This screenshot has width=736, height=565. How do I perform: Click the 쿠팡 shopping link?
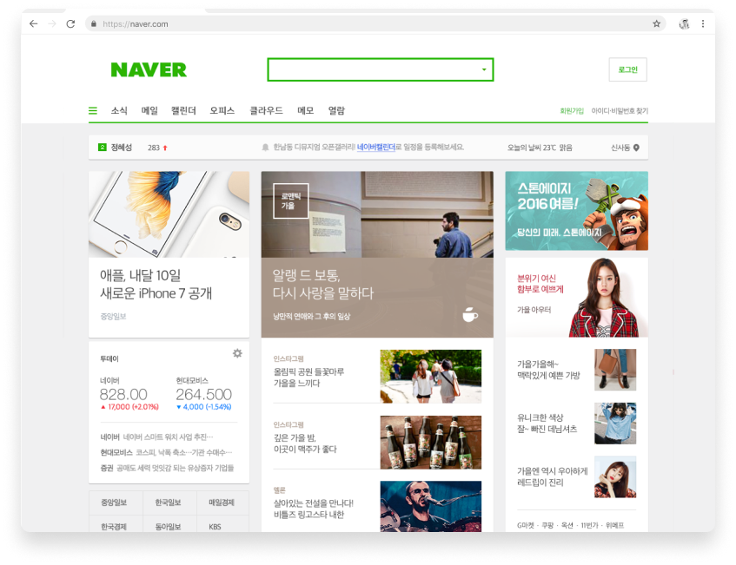pyautogui.click(x=547, y=525)
